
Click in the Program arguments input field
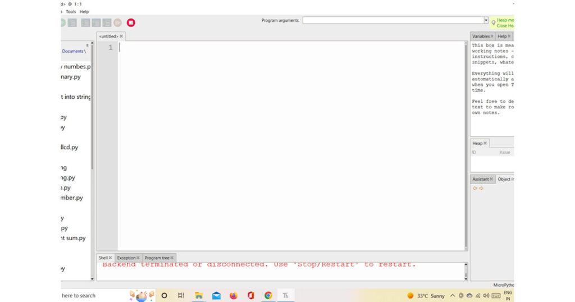click(393, 20)
